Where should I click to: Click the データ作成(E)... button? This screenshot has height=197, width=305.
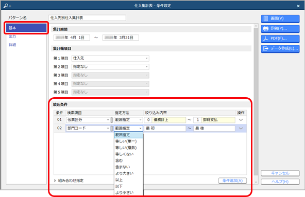click(x=280, y=48)
